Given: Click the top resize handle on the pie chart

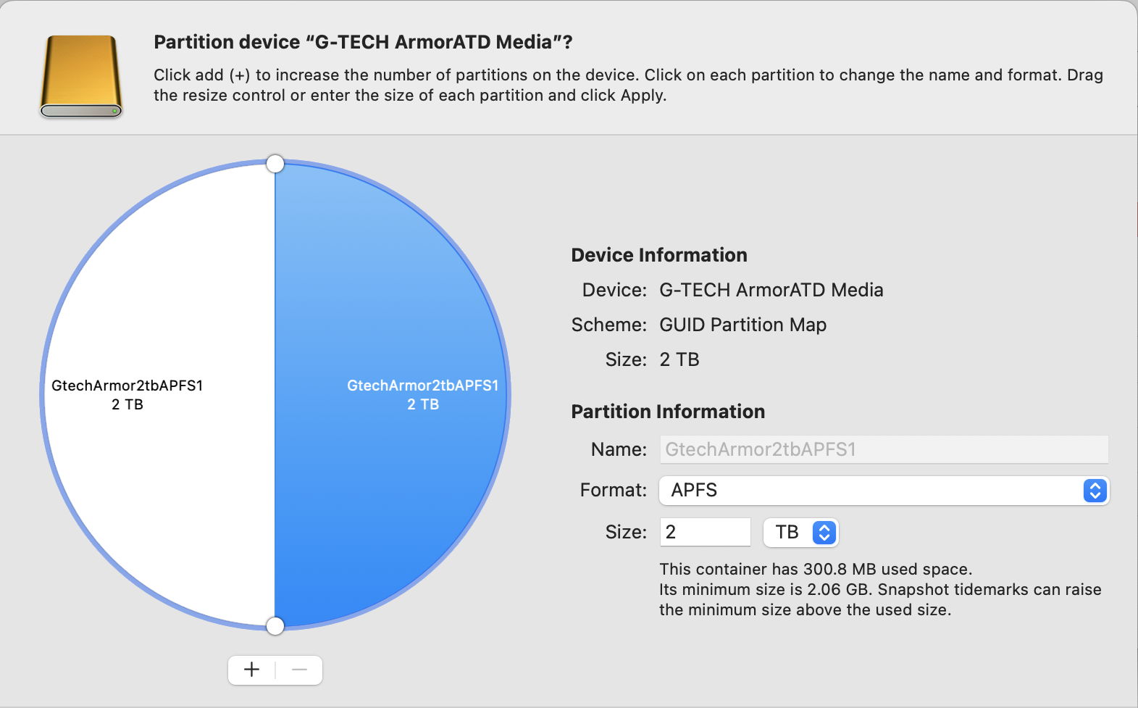Looking at the screenshot, I should [x=275, y=164].
